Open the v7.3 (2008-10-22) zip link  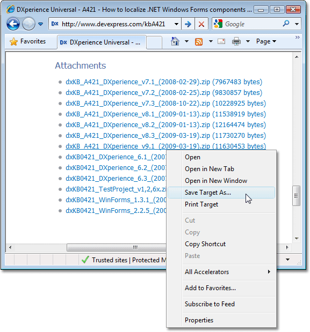(165, 104)
